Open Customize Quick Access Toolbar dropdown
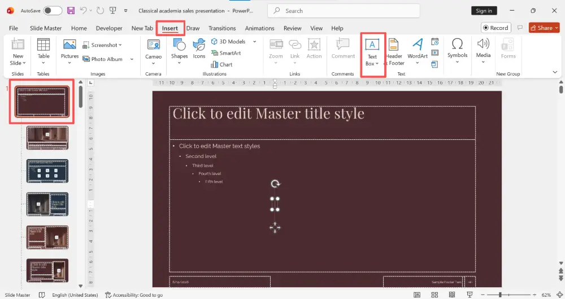 coord(125,10)
